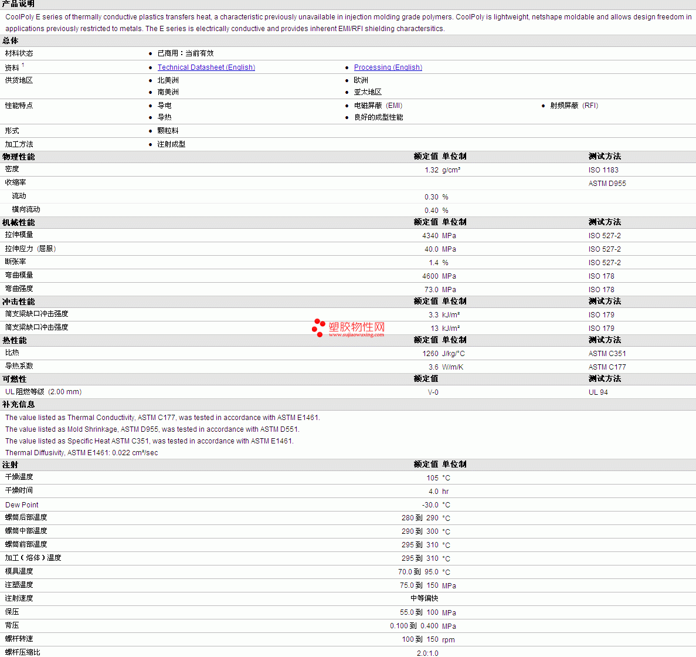Click the ASTM D955 test method
The width and height of the screenshot is (696, 657).
607,184
